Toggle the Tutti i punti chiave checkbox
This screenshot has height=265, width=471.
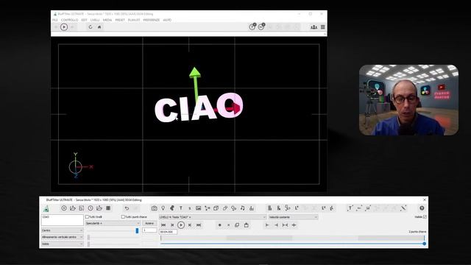pyautogui.click(x=123, y=216)
